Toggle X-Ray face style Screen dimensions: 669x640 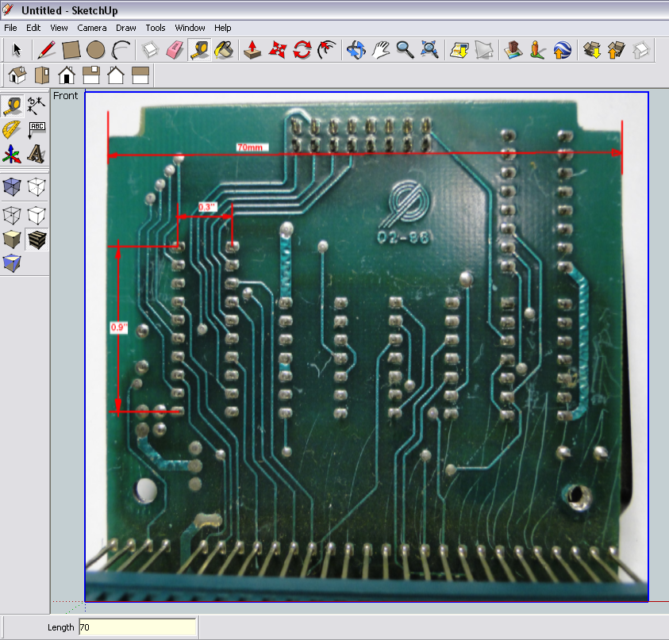coord(12,186)
